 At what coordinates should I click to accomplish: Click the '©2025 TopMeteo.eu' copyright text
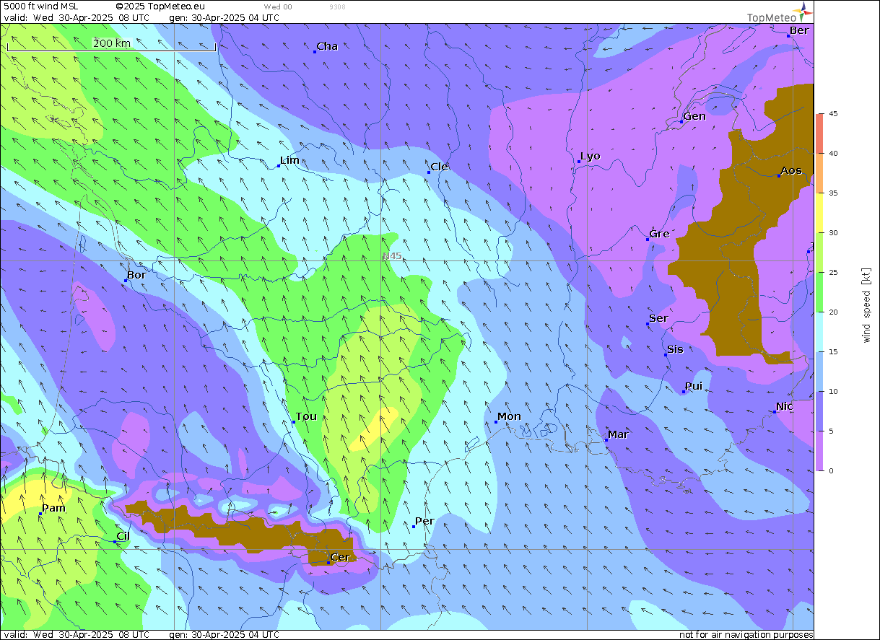[160, 6]
